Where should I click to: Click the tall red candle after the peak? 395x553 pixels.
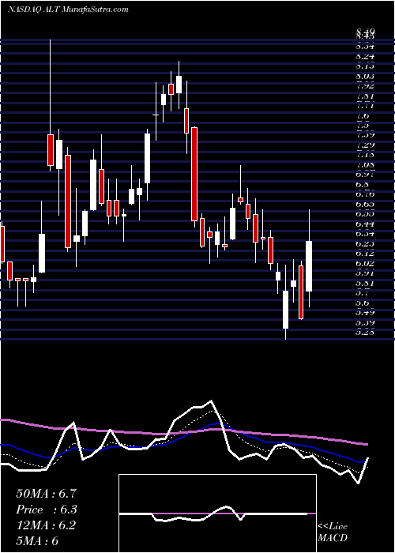pos(194,175)
